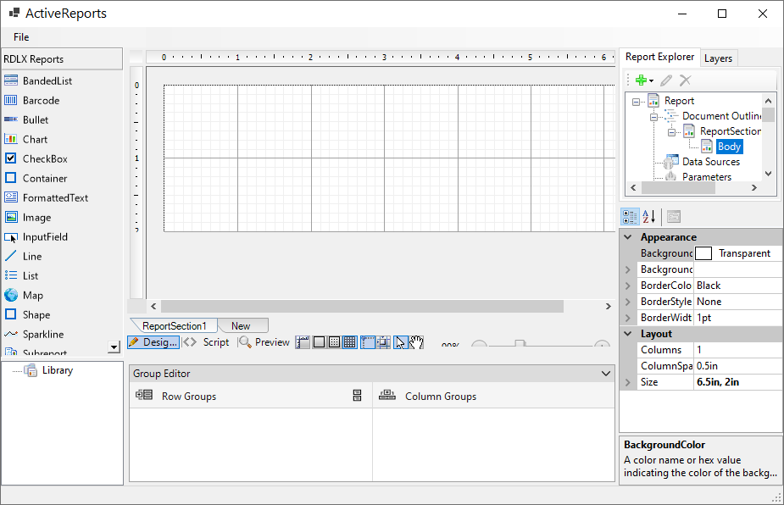Activate selection mode arrow tool
The image size is (784, 505).
pos(401,342)
